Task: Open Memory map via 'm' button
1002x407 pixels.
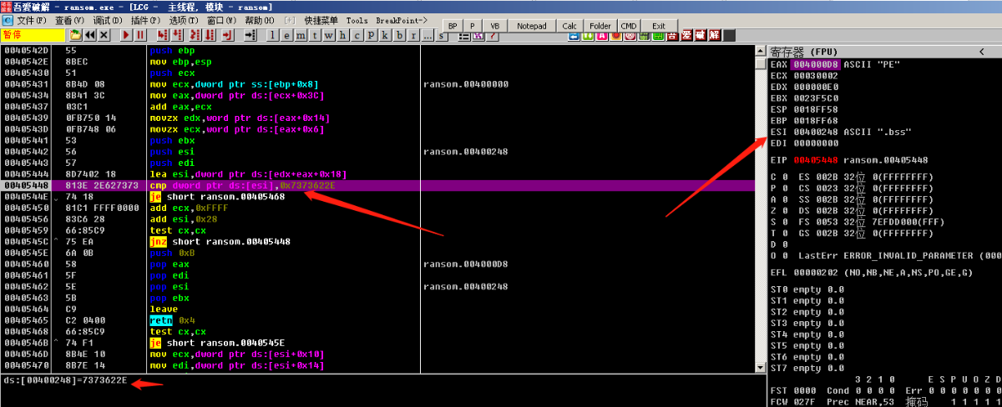Action: (301, 35)
